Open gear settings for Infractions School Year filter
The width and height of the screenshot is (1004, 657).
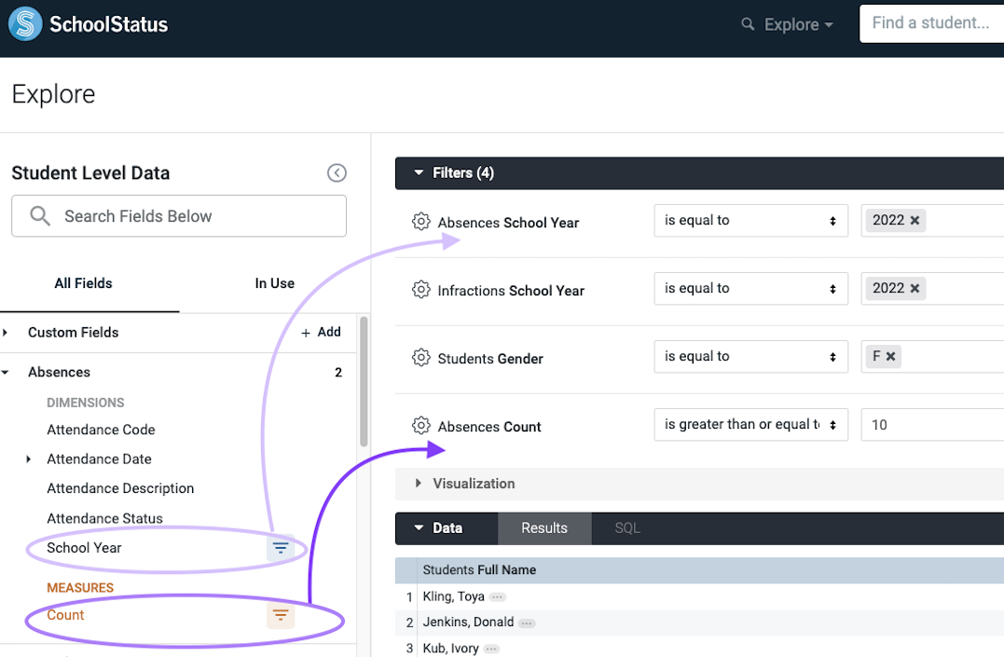[x=420, y=290]
